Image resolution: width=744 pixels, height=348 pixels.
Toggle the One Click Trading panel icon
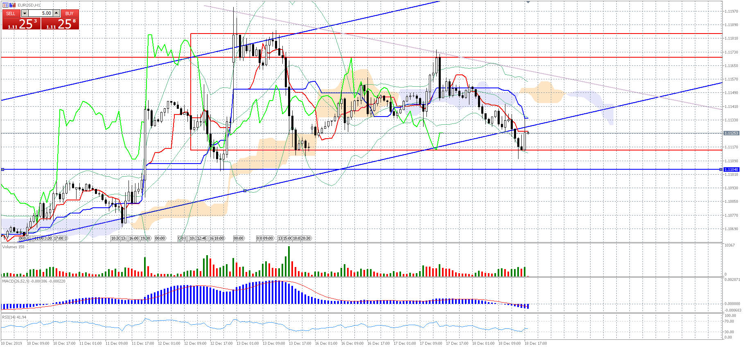(x=13, y=5)
